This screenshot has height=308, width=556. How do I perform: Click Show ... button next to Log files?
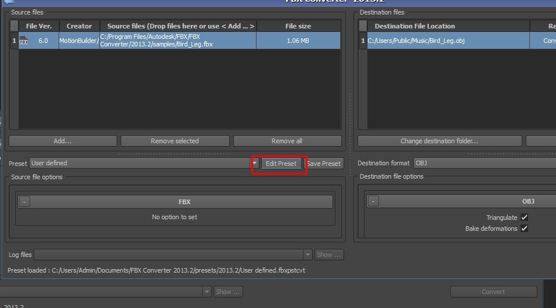point(328,255)
